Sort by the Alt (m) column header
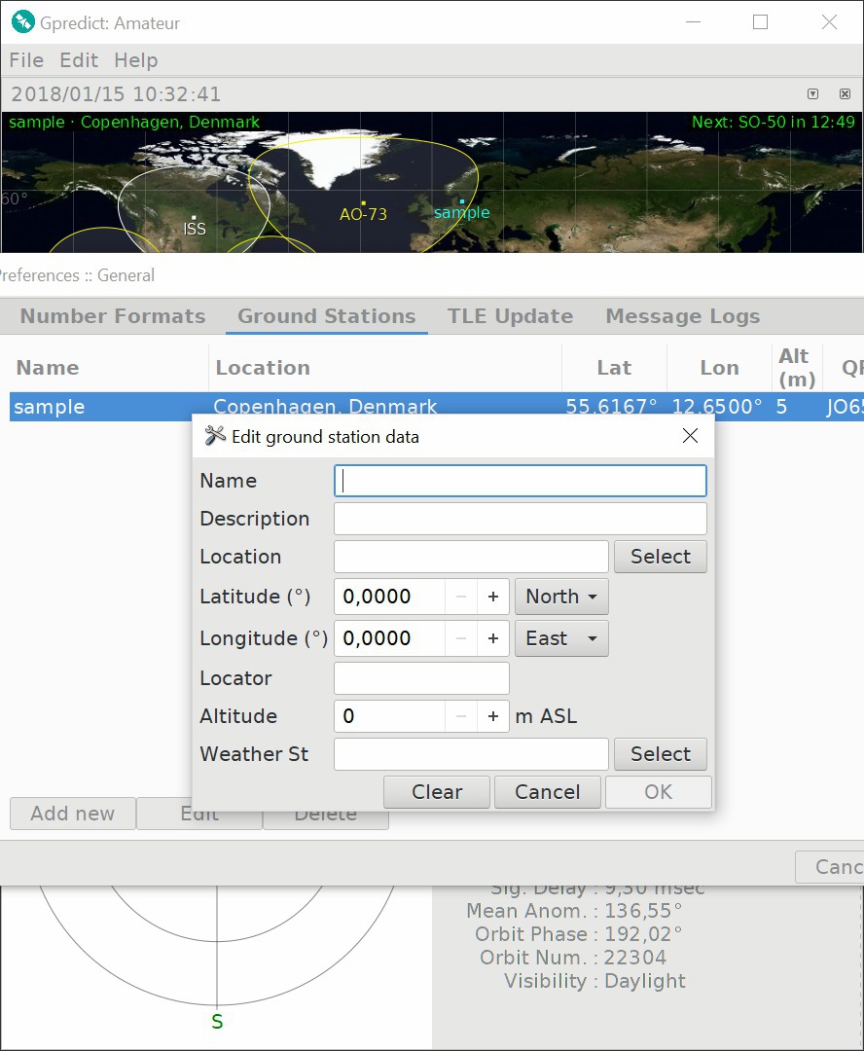The height and width of the screenshot is (1051, 864). click(797, 367)
